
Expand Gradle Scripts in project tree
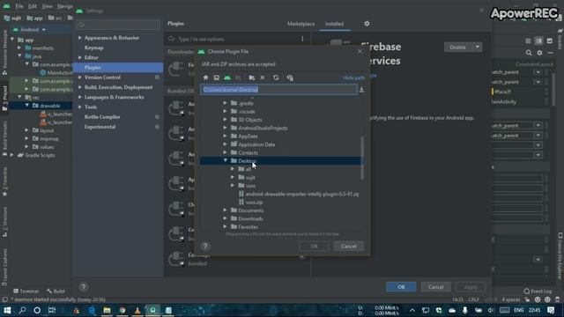pos(11,155)
